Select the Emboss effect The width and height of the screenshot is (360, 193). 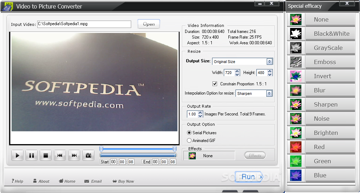330,62
